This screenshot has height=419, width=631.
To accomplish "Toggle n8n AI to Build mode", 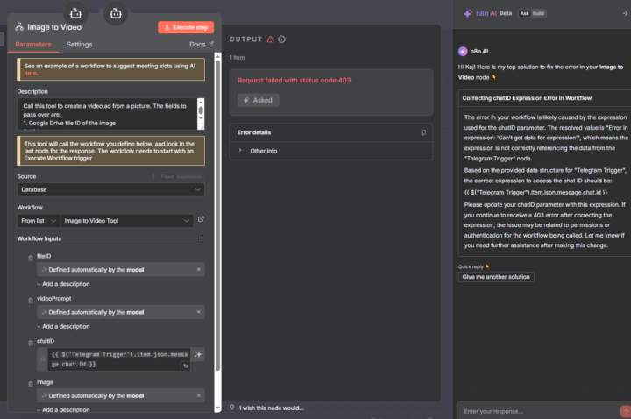I will coord(539,13).
